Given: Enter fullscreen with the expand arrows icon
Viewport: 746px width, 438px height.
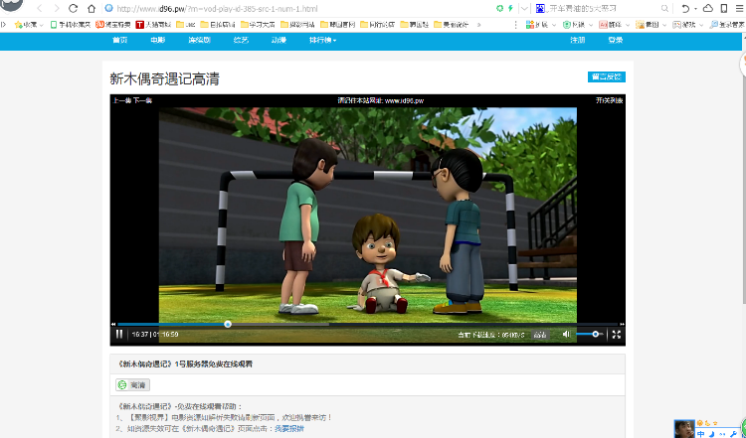Looking at the screenshot, I should (x=616, y=335).
